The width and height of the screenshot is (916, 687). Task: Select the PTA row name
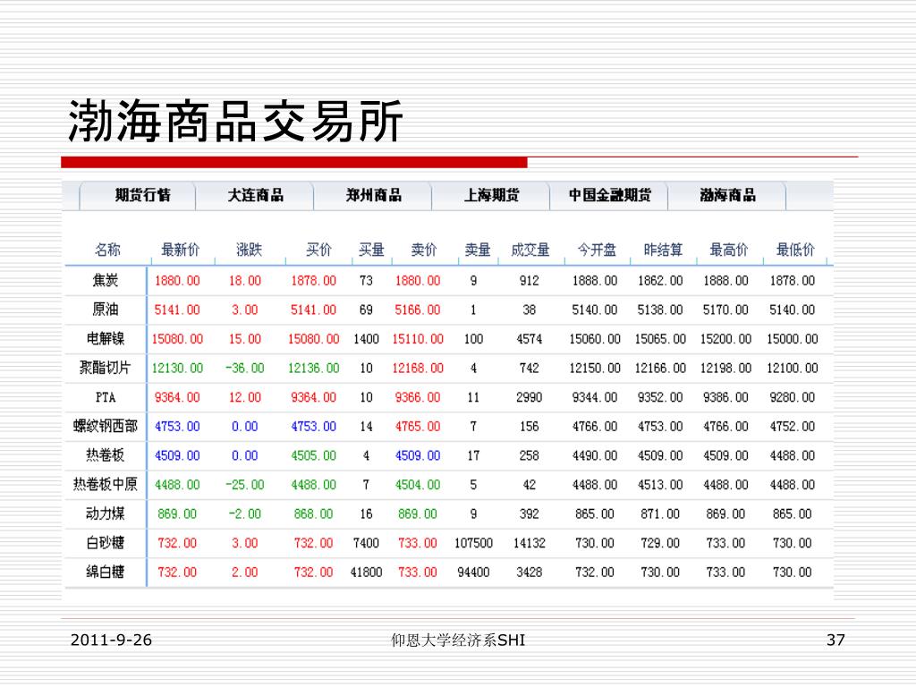pyautogui.click(x=106, y=397)
